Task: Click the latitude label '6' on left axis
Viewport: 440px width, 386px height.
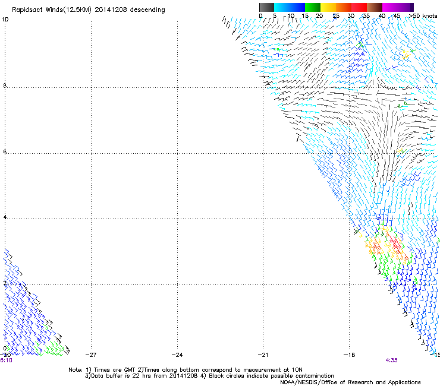Action: [x=5, y=151]
